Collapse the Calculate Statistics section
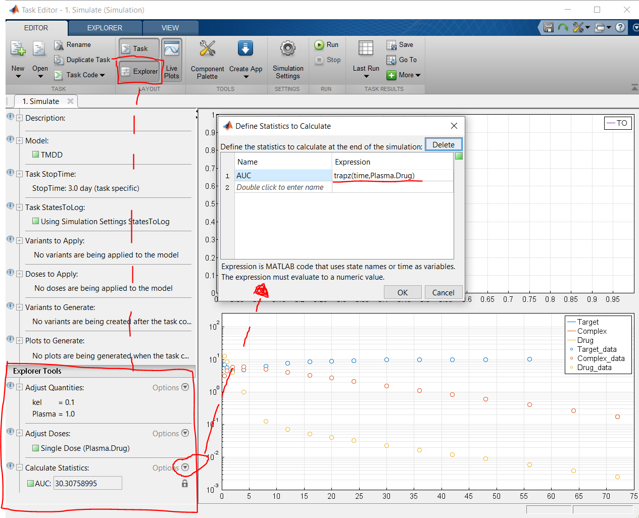Image resolution: width=639 pixels, height=518 pixels. click(19, 468)
